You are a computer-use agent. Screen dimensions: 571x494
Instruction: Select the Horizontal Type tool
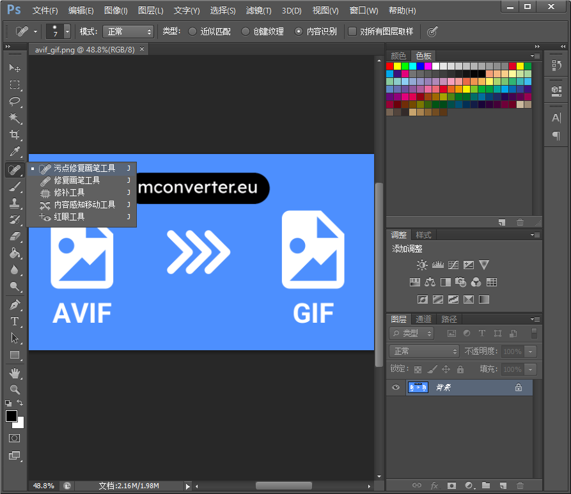click(x=15, y=321)
